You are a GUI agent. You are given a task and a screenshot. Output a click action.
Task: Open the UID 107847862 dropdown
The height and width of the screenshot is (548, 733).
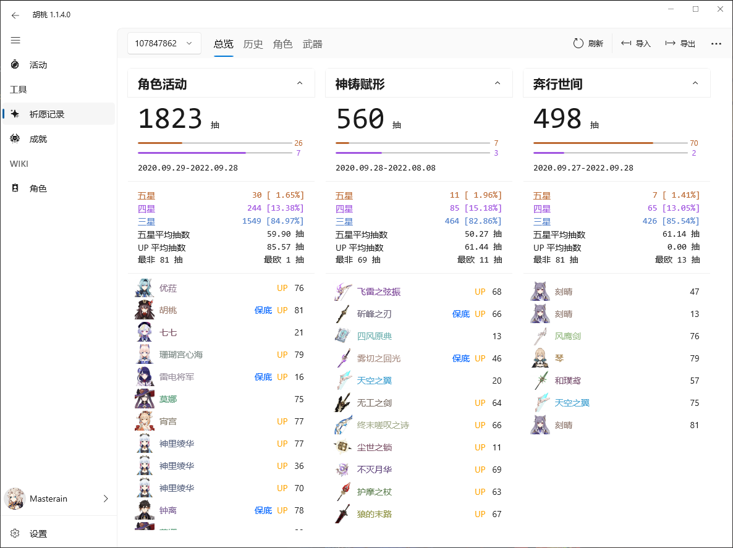(164, 43)
